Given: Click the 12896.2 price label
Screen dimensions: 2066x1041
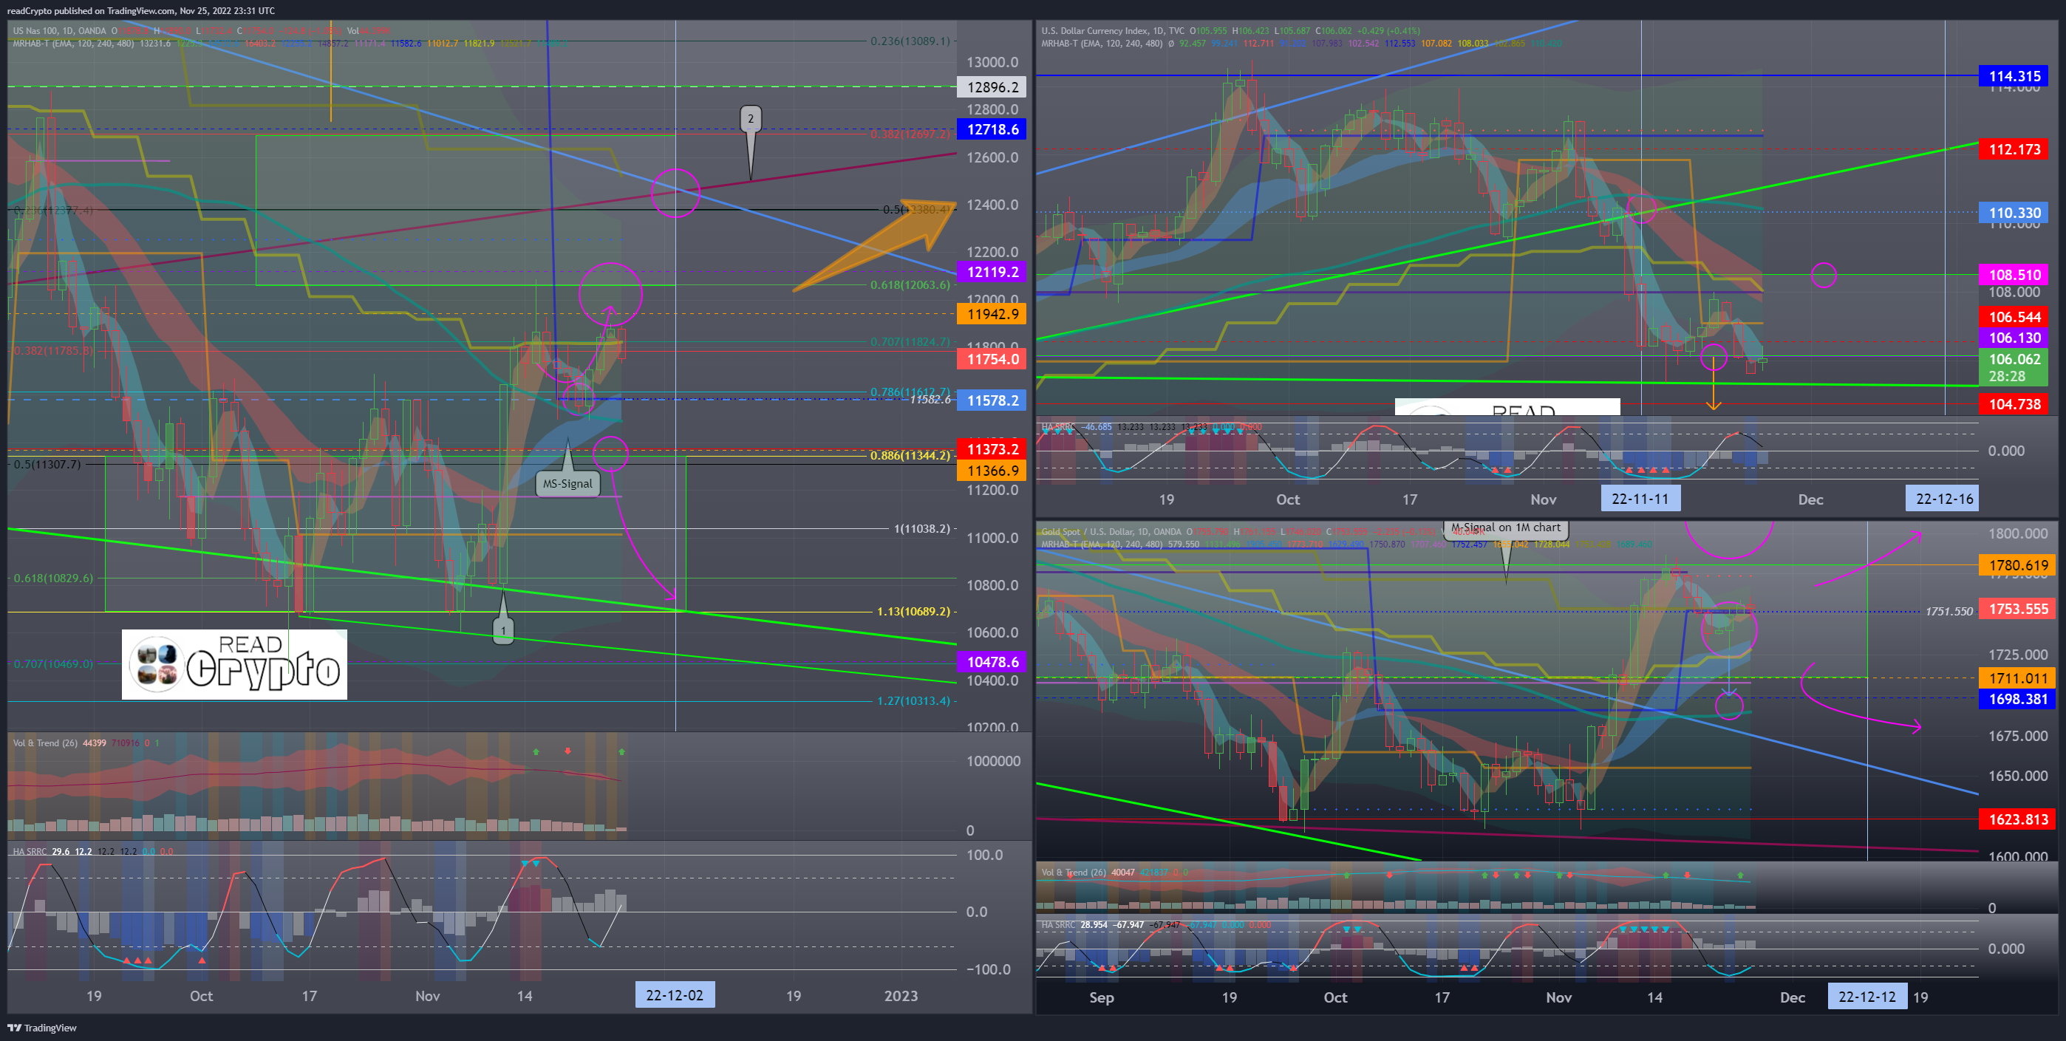Looking at the screenshot, I should click(992, 87).
